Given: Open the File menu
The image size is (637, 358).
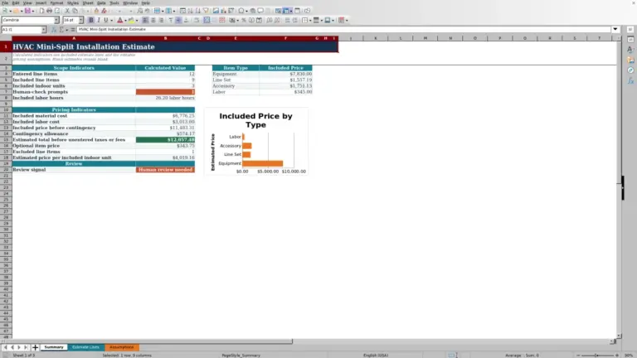Looking at the screenshot, I should (x=5, y=2).
